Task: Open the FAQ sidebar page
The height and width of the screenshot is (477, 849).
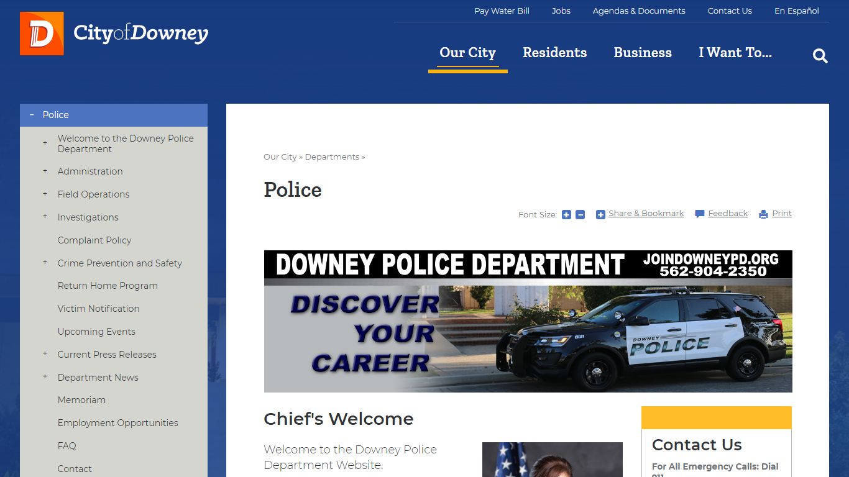Action: [67, 446]
